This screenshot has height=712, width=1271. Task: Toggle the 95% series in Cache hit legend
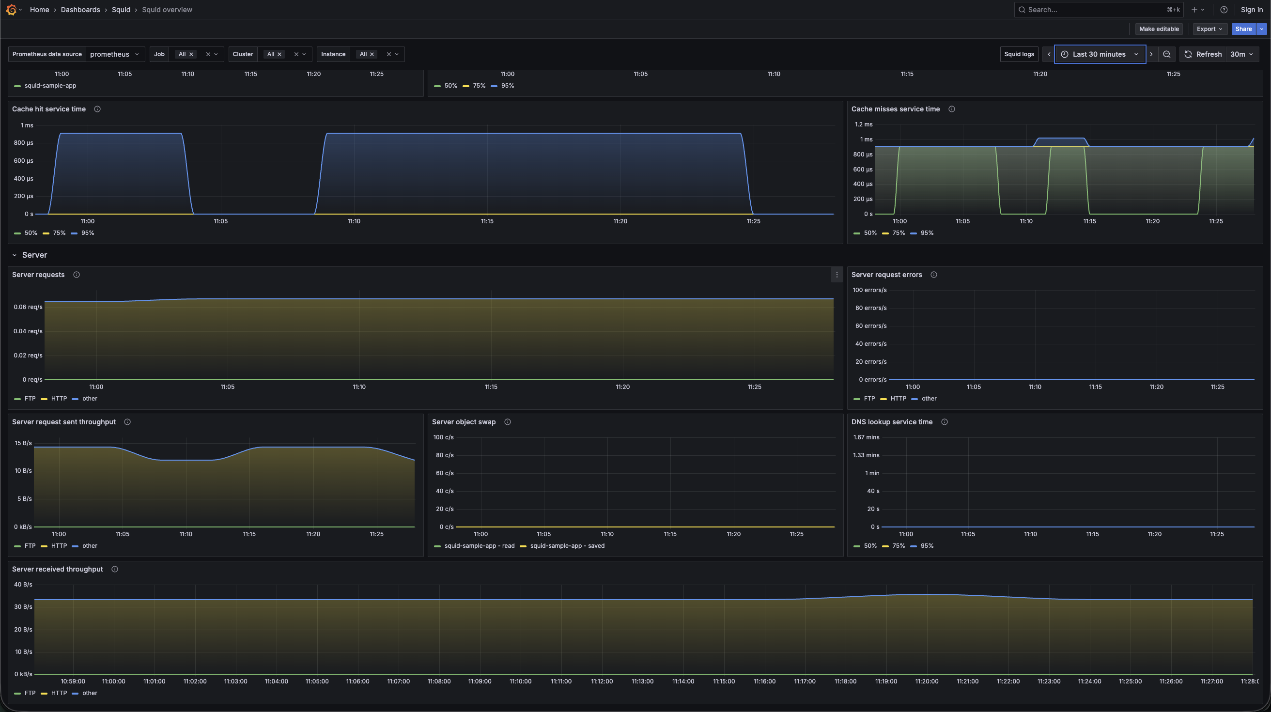(x=87, y=233)
